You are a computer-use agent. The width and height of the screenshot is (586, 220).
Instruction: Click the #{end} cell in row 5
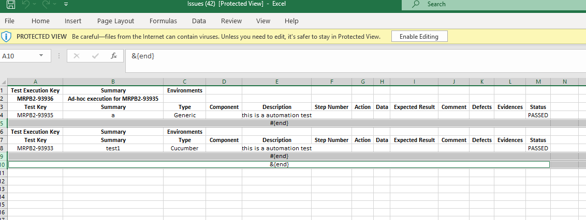[279, 123]
